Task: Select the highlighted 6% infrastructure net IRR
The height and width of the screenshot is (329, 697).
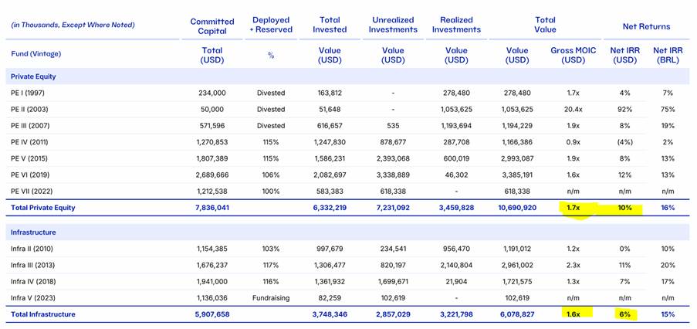Action: [x=624, y=315]
